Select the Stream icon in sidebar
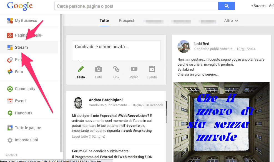The width and height of the screenshot is (274, 162). (10, 47)
